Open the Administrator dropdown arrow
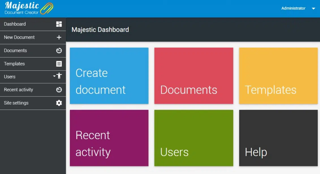 click(313, 8)
